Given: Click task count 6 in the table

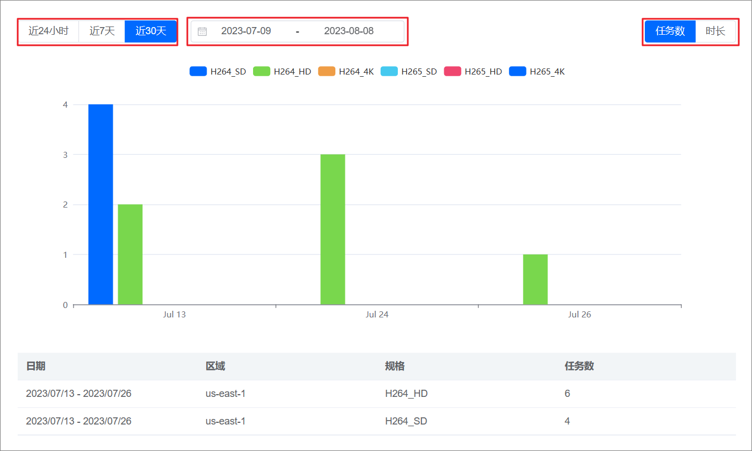Looking at the screenshot, I should tap(567, 394).
